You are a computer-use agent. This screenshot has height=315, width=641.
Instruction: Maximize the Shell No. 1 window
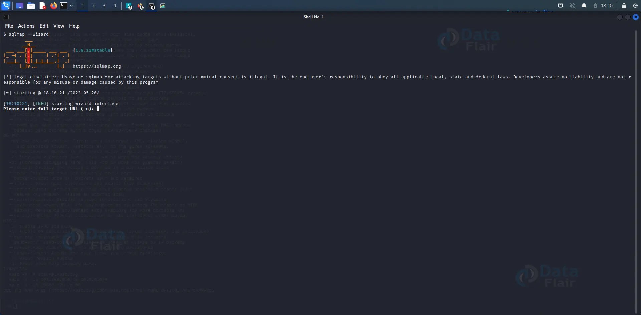pyautogui.click(x=628, y=17)
